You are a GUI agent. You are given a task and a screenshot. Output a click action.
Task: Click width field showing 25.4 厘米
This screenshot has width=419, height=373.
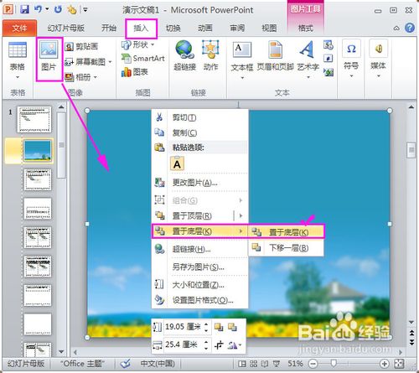184,345
